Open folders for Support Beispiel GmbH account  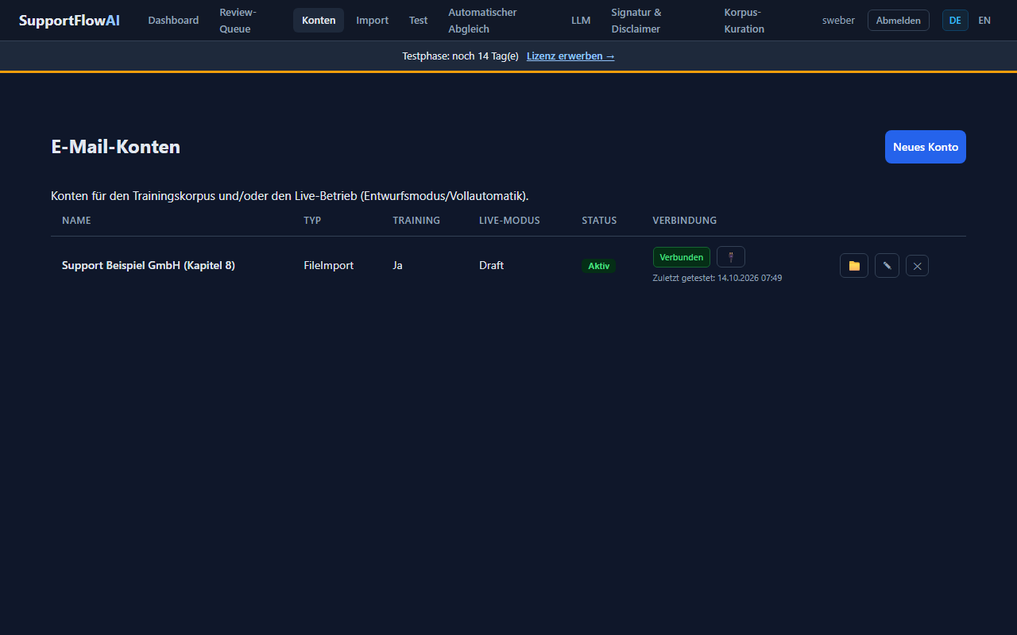tap(854, 266)
